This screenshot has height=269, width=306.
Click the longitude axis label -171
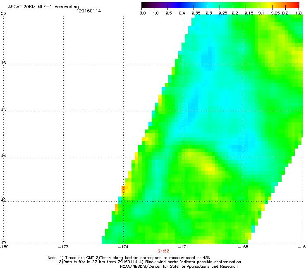point(183,247)
